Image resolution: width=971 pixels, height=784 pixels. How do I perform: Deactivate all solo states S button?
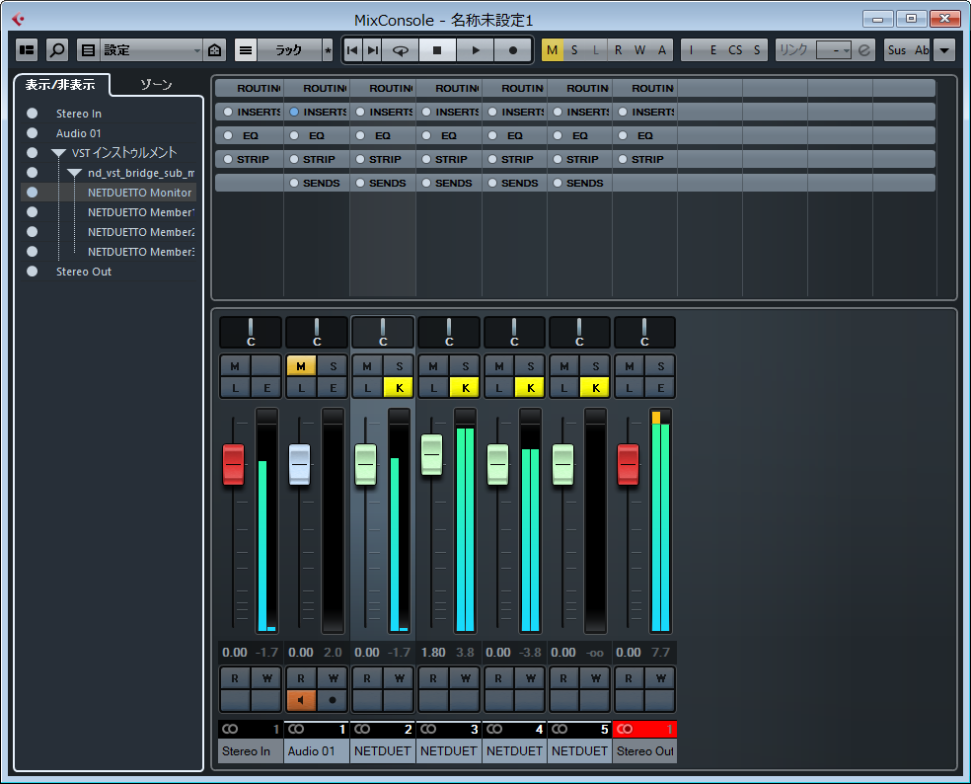pyautogui.click(x=574, y=50)
